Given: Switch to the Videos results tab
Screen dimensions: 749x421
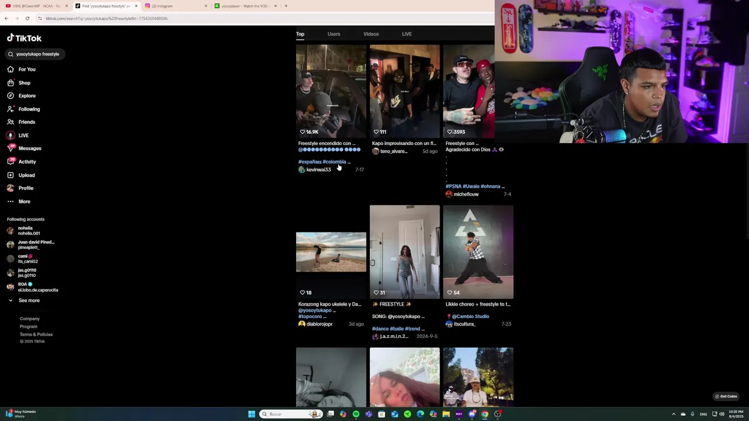Looking at the screenshot, I should (371, 34).
